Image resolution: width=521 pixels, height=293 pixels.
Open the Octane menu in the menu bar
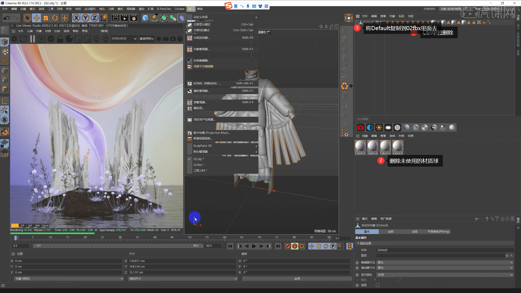coord(179,9)
